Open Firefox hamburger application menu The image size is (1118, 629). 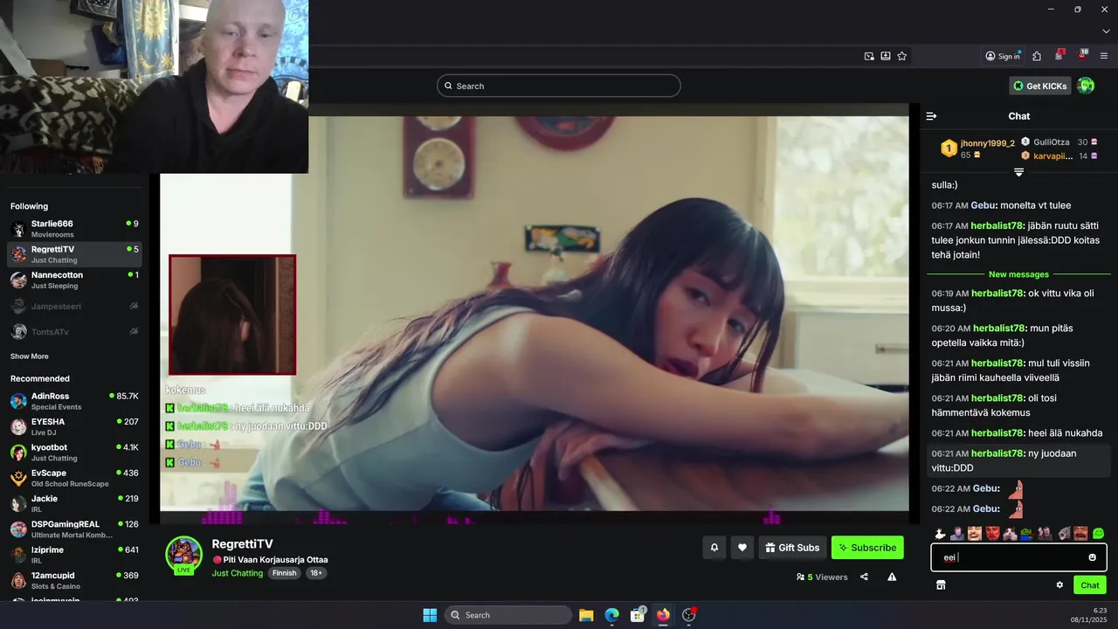pos(1104,56)
